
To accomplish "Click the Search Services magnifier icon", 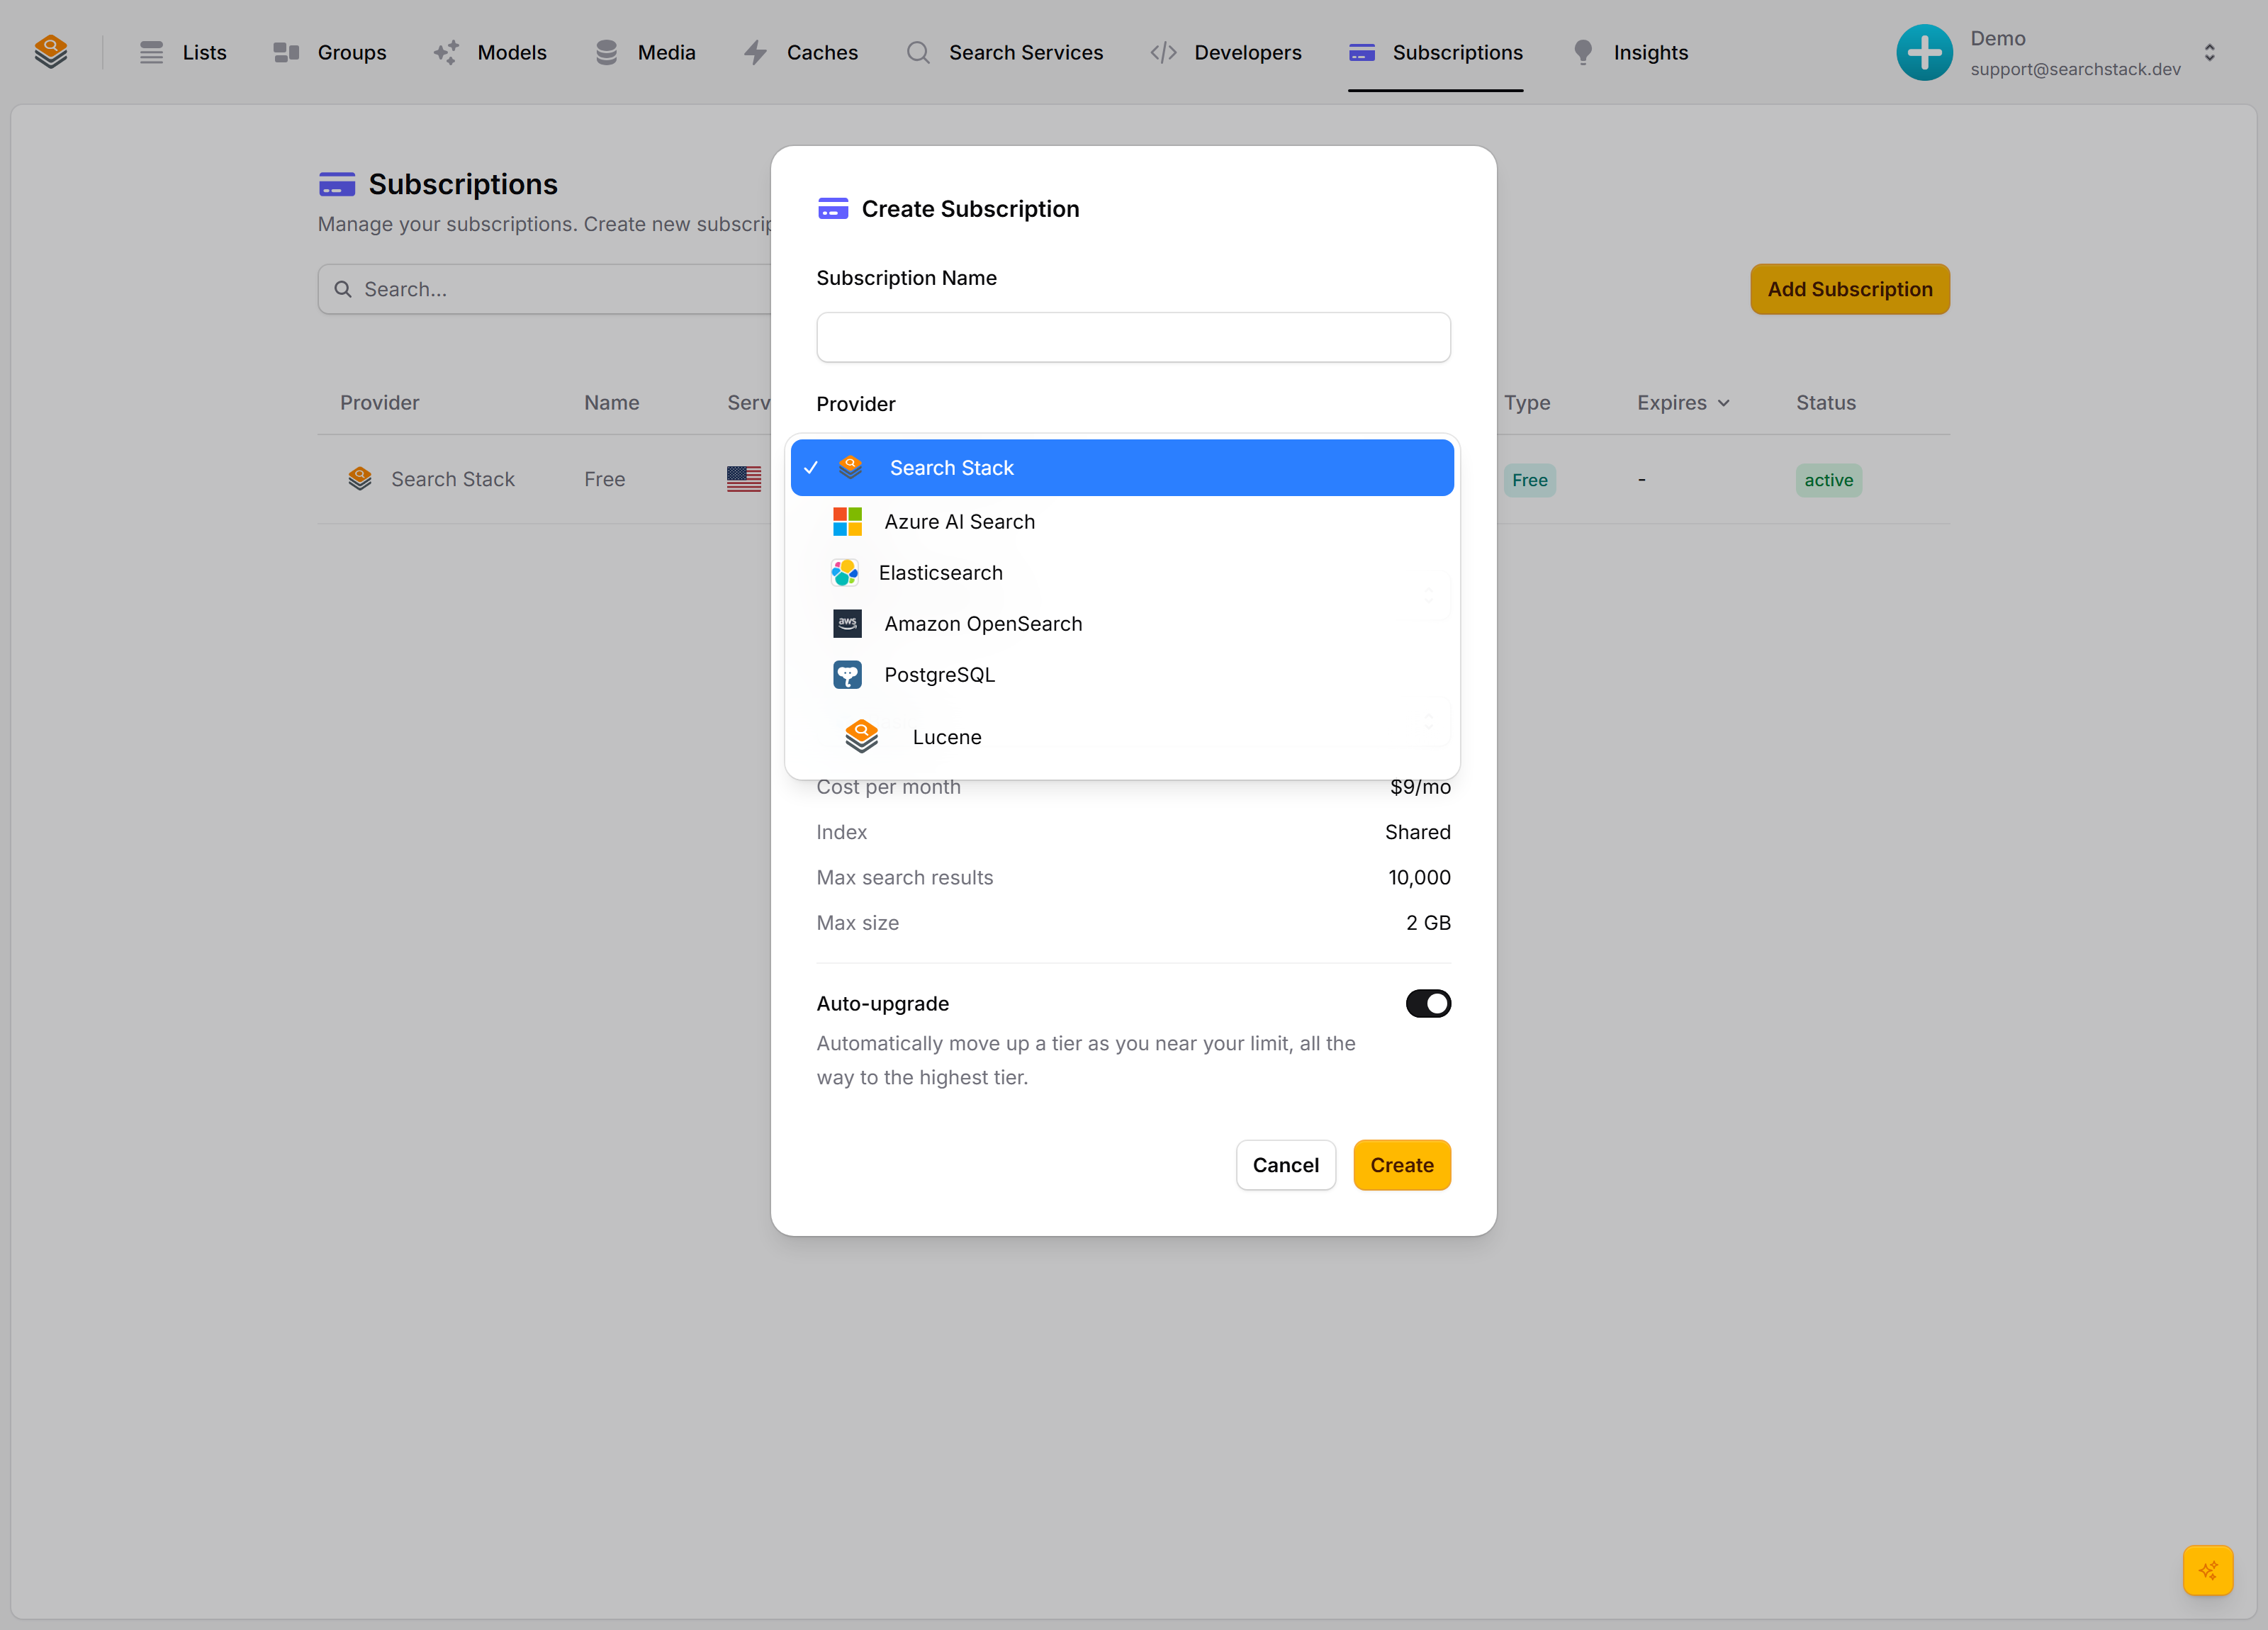I will pos(918,52).
